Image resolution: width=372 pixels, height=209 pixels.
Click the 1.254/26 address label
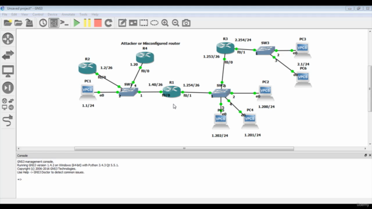(x=191, y=85)
